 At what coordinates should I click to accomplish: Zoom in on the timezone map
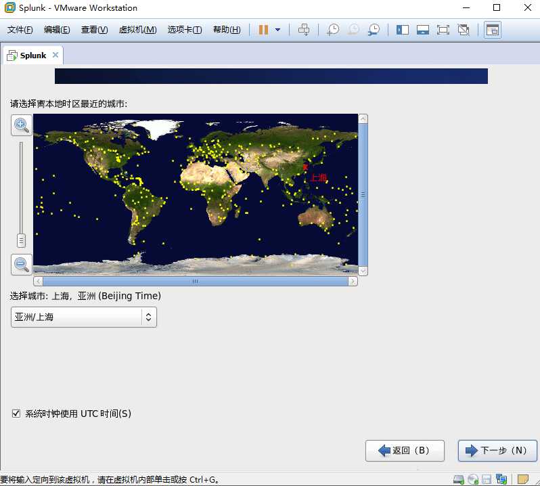pyautogui.click(x=22, y=125)
